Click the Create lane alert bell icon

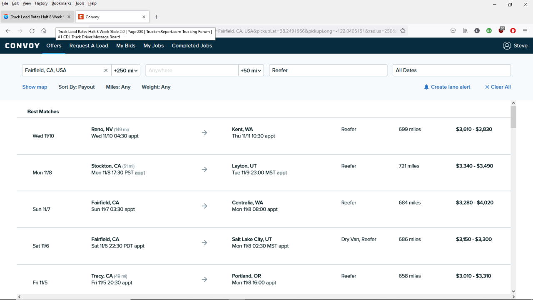click(426, 87)
